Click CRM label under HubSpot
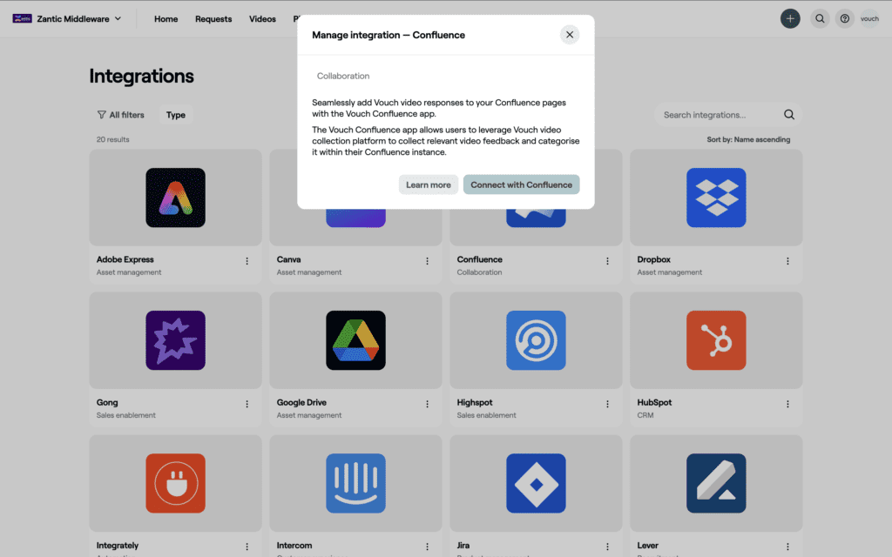 click(645, 415)
